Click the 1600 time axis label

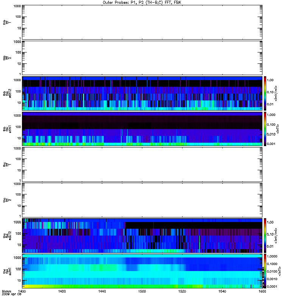262,291
